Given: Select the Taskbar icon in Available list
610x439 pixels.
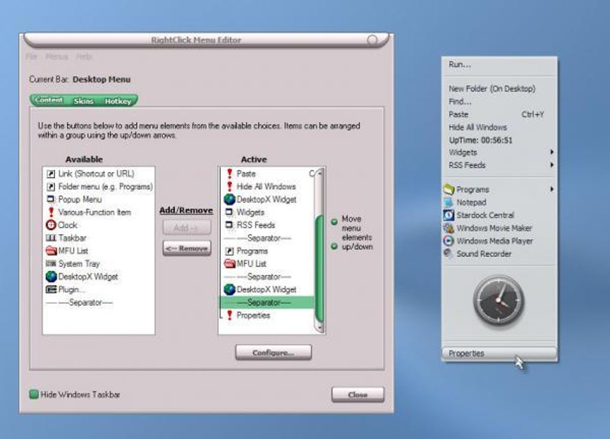Looking at the screenshot, I should [51, 238].
